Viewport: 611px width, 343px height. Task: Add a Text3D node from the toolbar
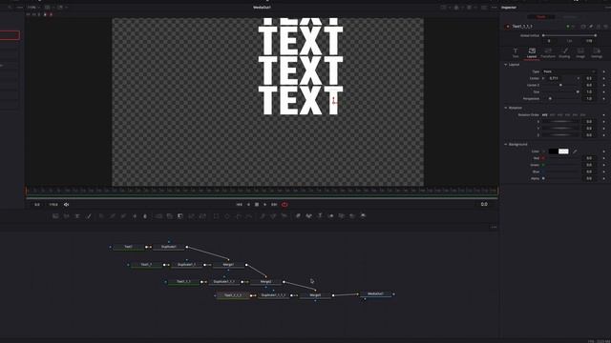(x=320, y=216)
